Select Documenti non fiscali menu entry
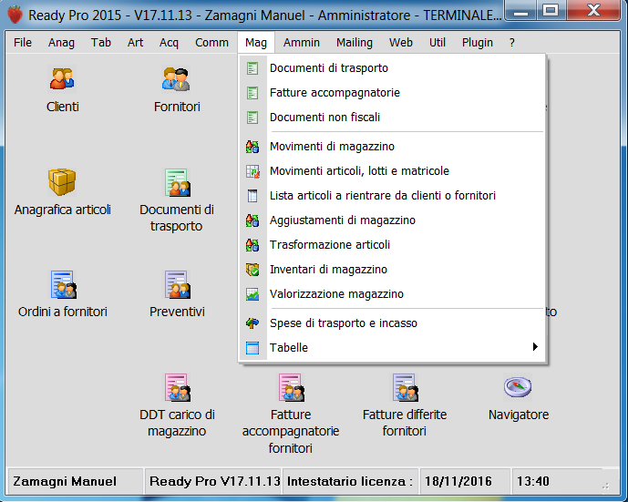 tap(393, 118)
